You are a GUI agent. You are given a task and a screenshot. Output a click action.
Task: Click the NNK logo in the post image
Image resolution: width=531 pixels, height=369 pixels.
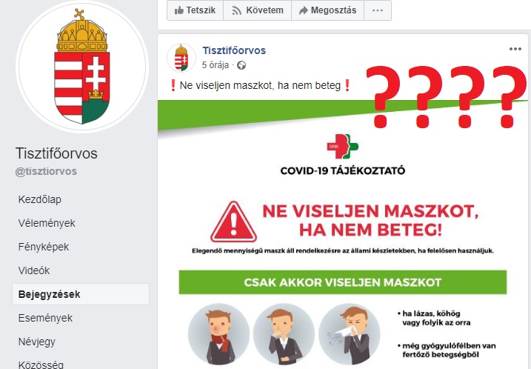(x=342, y=146)
